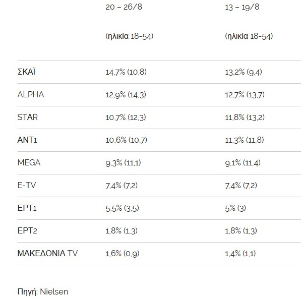The width and height of the screenshot is (301, 297).
Task: Select the ΕΡΤ2 row label
Action: click(x=27, y=230)
